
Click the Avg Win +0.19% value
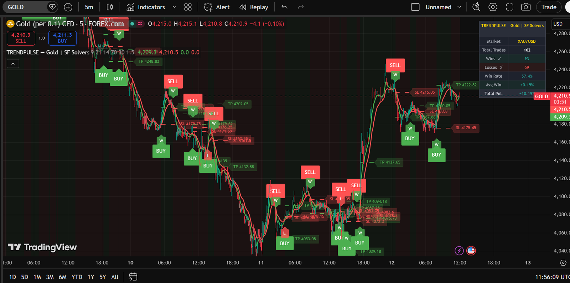pyautogui.click(x=527, y=85)
